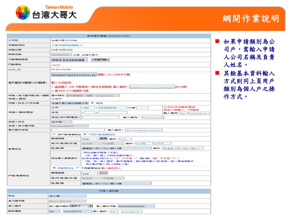
Task: Click the email example field jerrylin@web.com.tw
Action: tap(144, 130)
